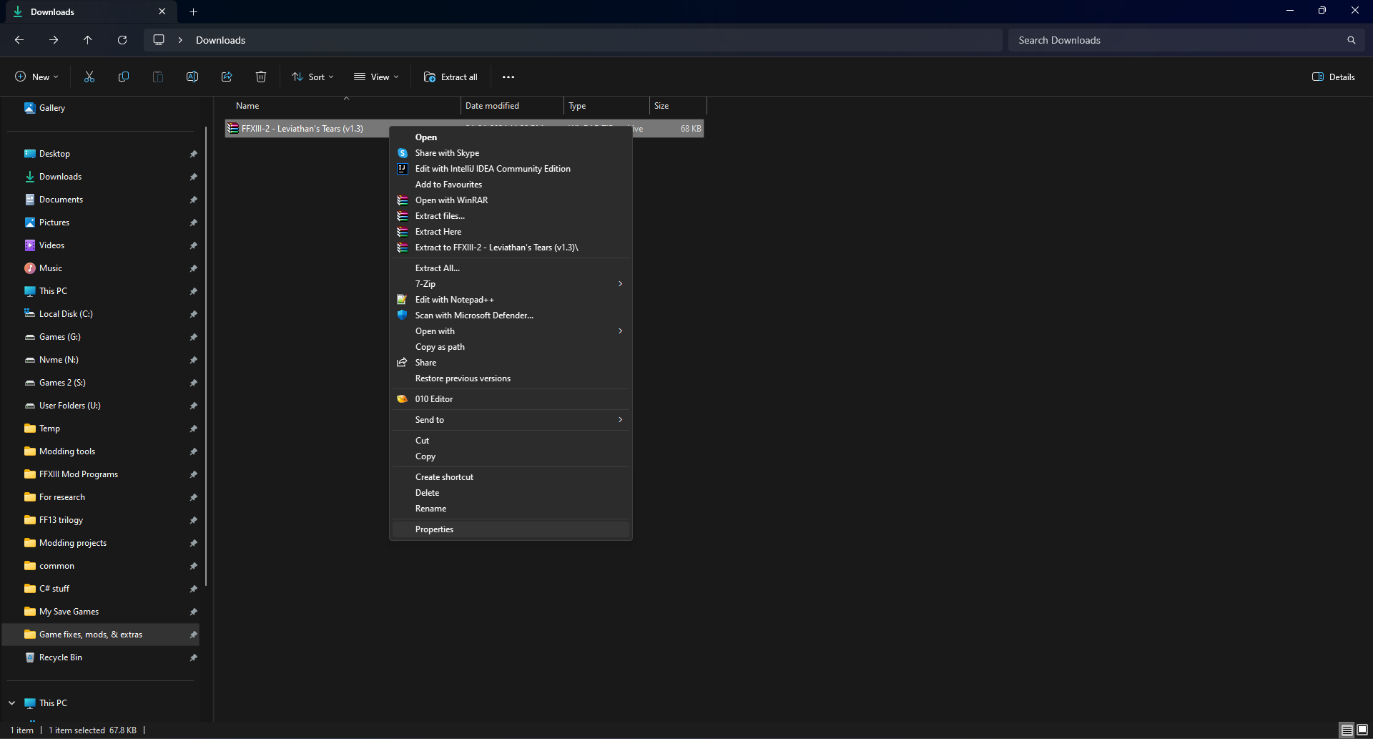Click the Search Downloads field

pyautogui.click(x=1180, y=40)
